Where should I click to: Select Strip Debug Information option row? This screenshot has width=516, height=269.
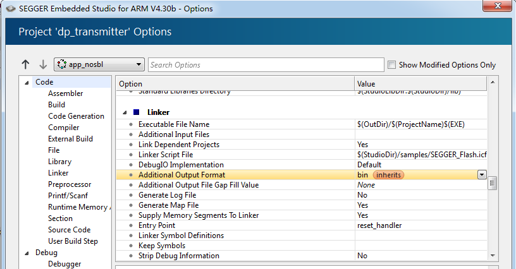pyautogui.click(x=302, y=256)
